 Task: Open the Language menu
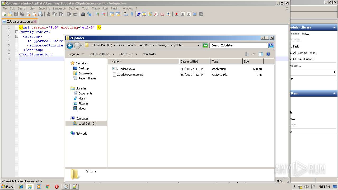(59, 8)
